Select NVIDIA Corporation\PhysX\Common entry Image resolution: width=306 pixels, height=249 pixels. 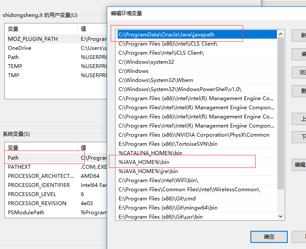197,135
